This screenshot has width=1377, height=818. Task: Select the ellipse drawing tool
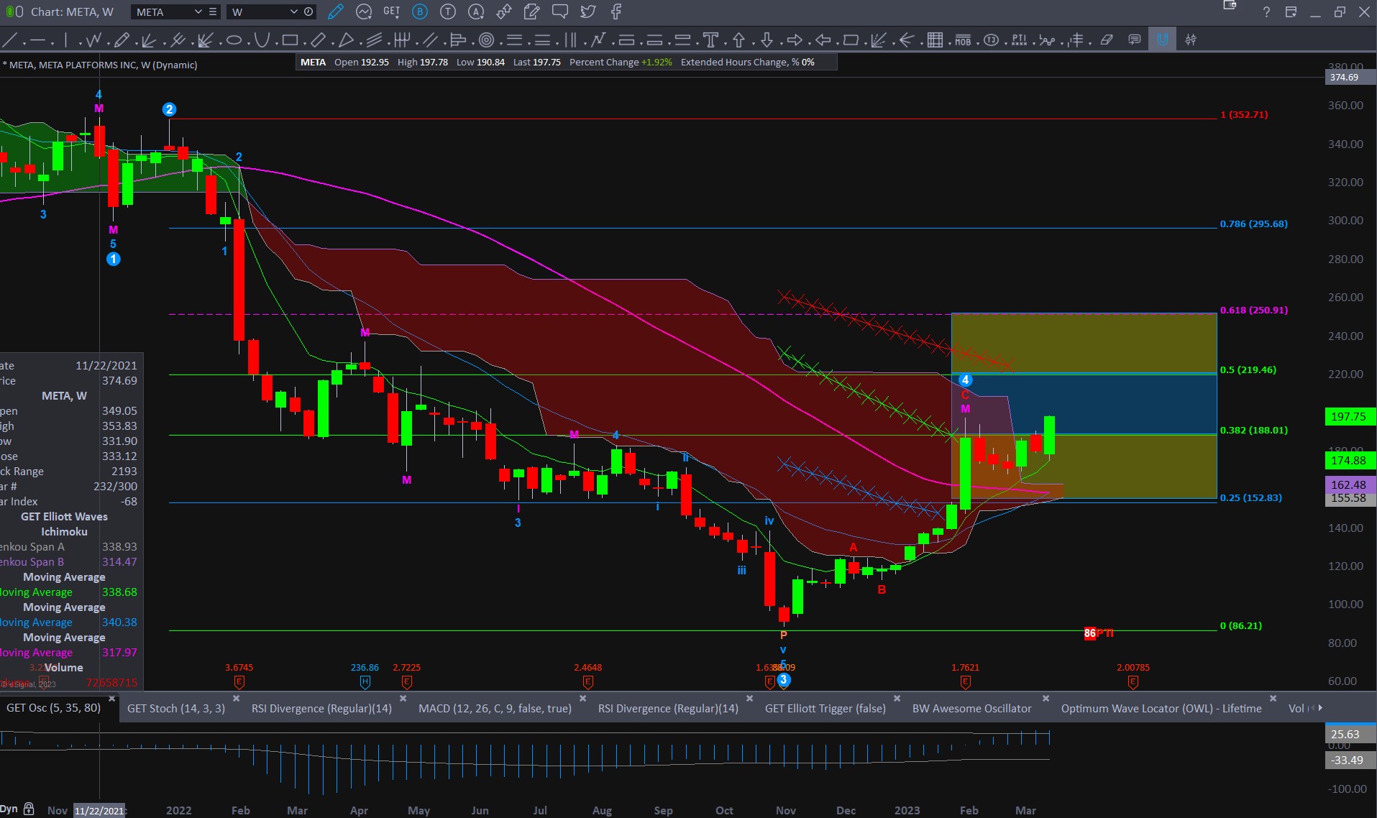(234, 40)
